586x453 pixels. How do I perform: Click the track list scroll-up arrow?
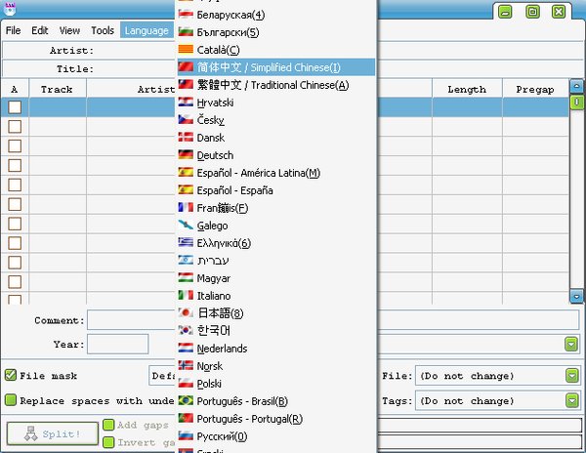point(576,86)
